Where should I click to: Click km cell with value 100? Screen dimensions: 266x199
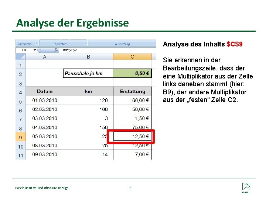coord(88,109)
